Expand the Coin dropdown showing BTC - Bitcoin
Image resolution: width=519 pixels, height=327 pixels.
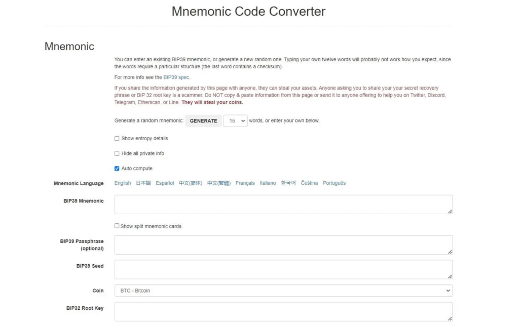click(283, 291)
